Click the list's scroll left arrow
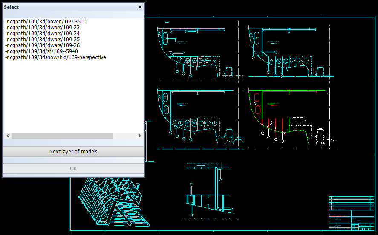Viewport: 378px width, 235px height. pyautogui.click(x=7, y=136)
